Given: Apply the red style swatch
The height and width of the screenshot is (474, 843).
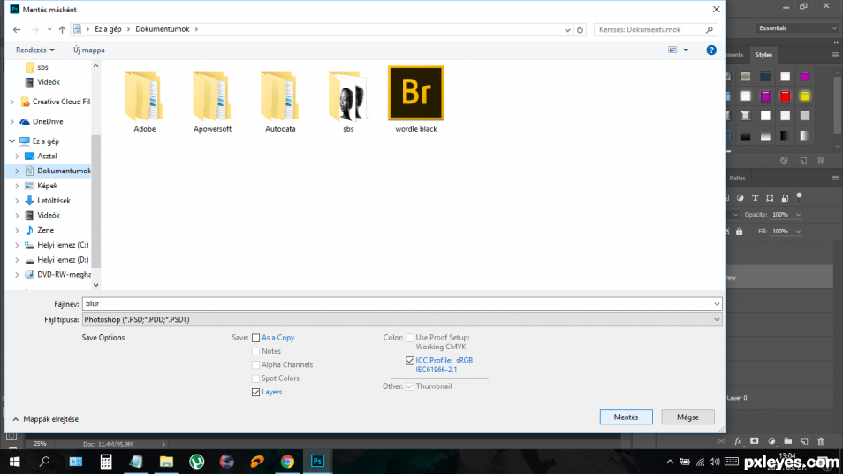Looking at the screenshot, I should tap(785, 96).
